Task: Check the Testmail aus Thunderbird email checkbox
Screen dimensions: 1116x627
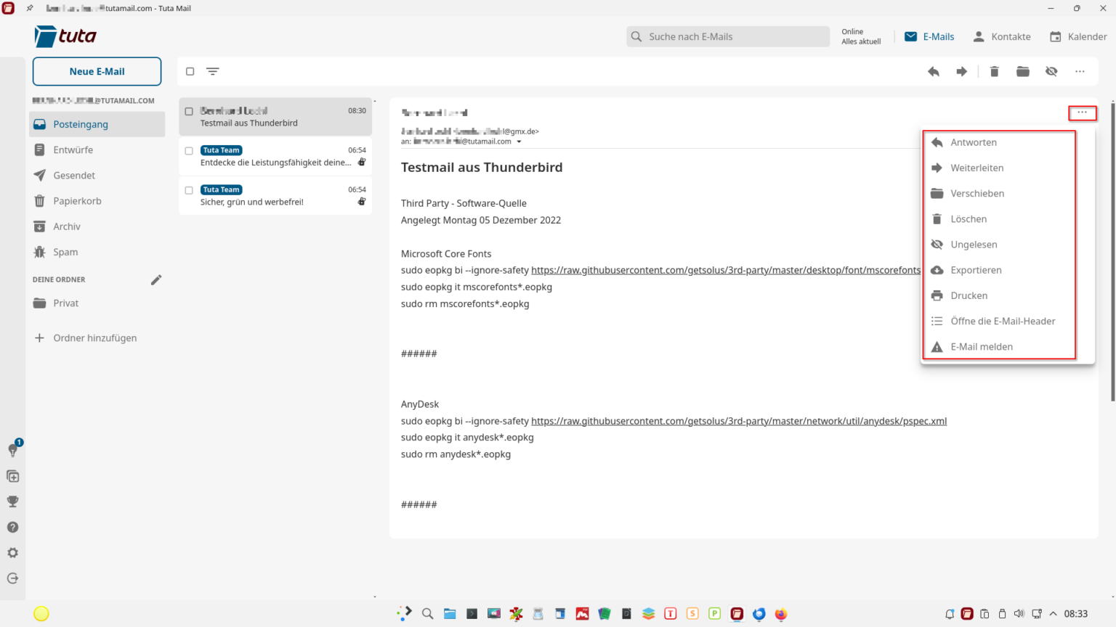Action: (189, 111)
